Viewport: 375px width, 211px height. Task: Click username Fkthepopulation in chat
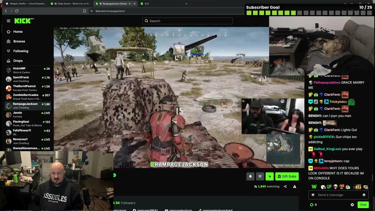pyautogui.click(x=327, y=83)
